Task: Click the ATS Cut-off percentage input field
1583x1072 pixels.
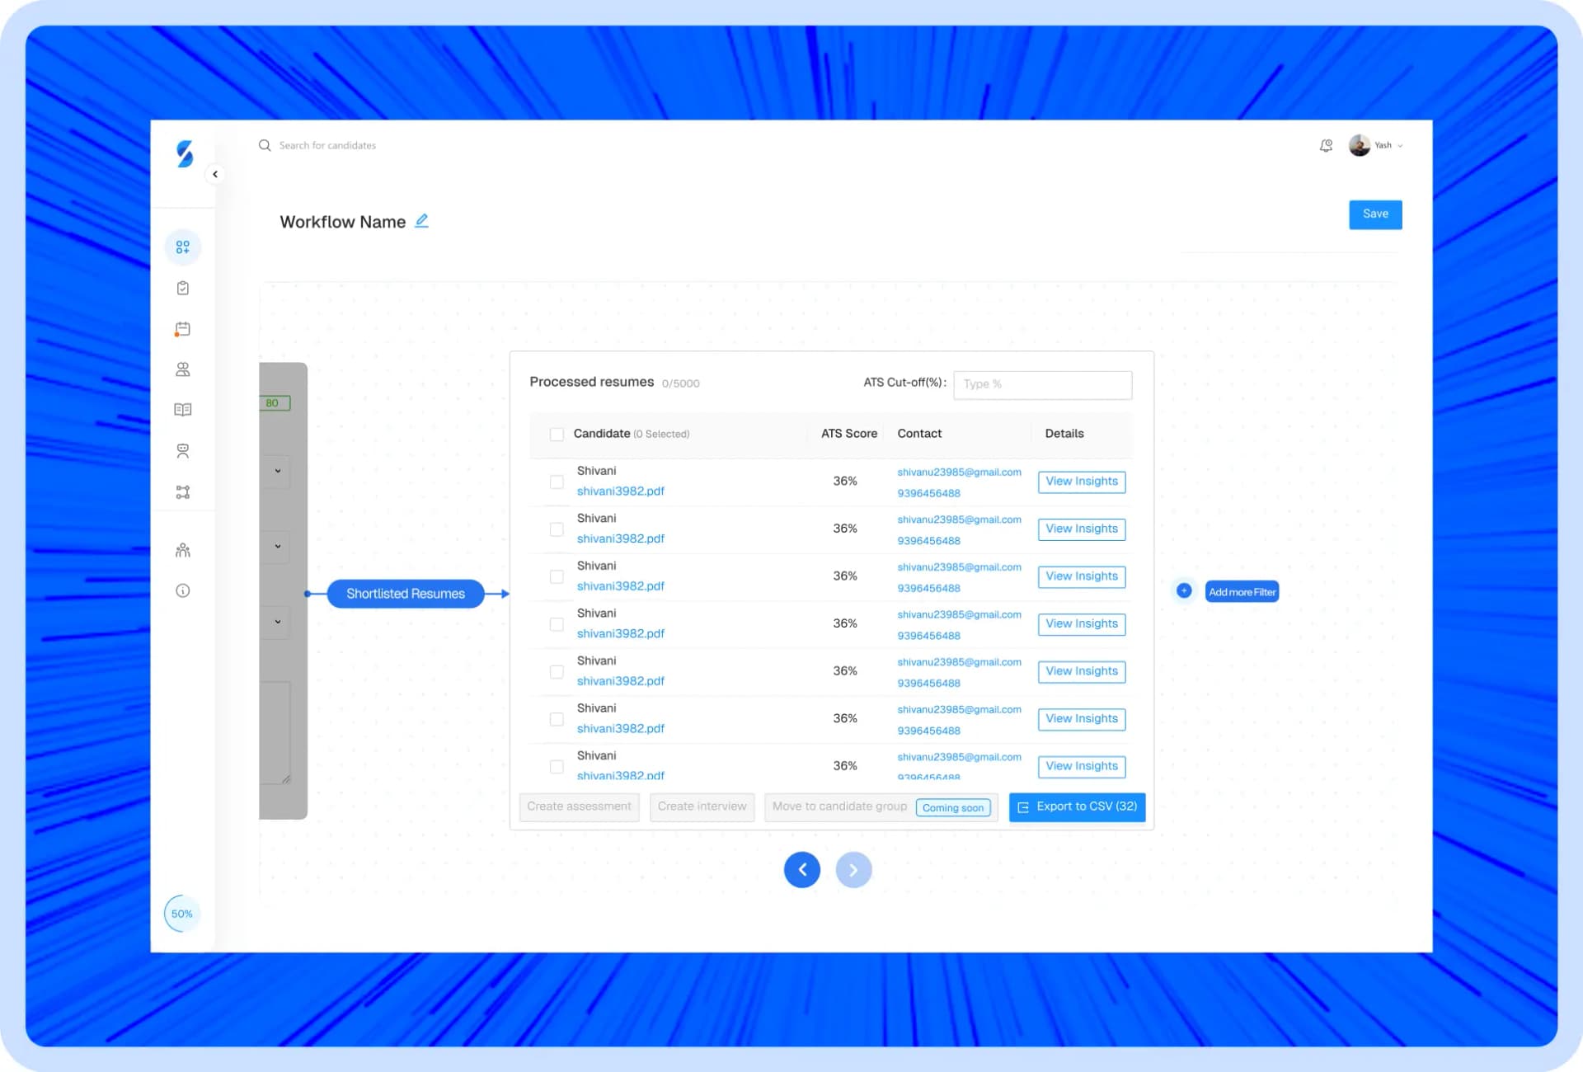Action: [1042, 384]
